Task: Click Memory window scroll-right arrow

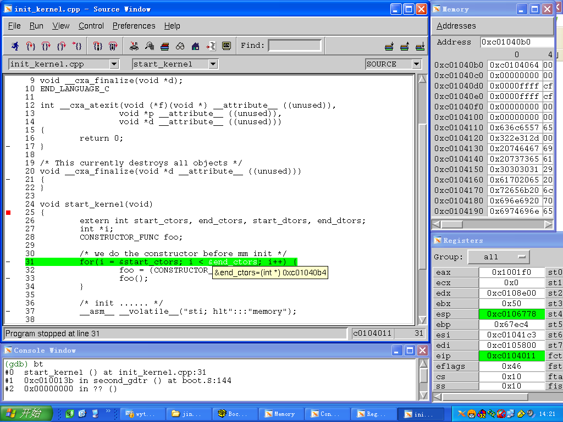Action: (548, 224)
